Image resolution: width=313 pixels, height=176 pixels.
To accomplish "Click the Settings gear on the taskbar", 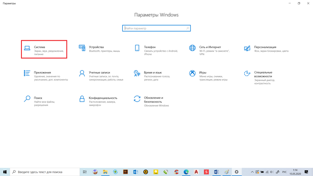I will [236, 172].
